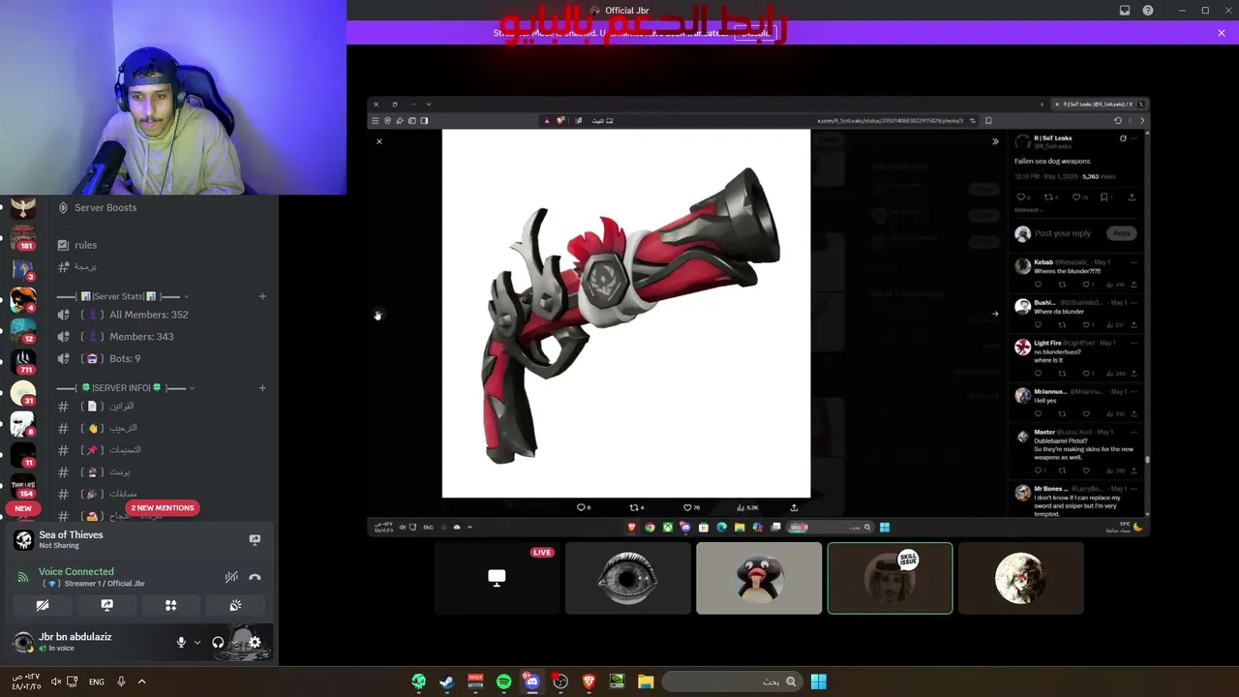Open the server with the 711 notification badge
This screenshot has width=1239, height=697.
(23, 363)
